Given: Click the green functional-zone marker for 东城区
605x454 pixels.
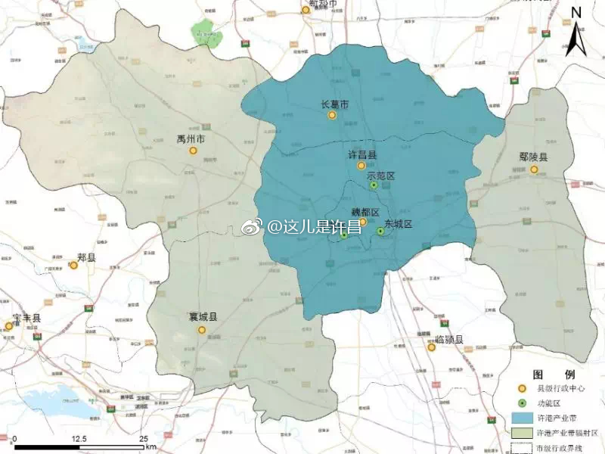Looking at the screenshot, I should pos(381,232).
